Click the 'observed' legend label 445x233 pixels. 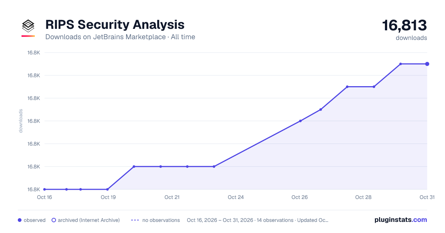[34, 220]
